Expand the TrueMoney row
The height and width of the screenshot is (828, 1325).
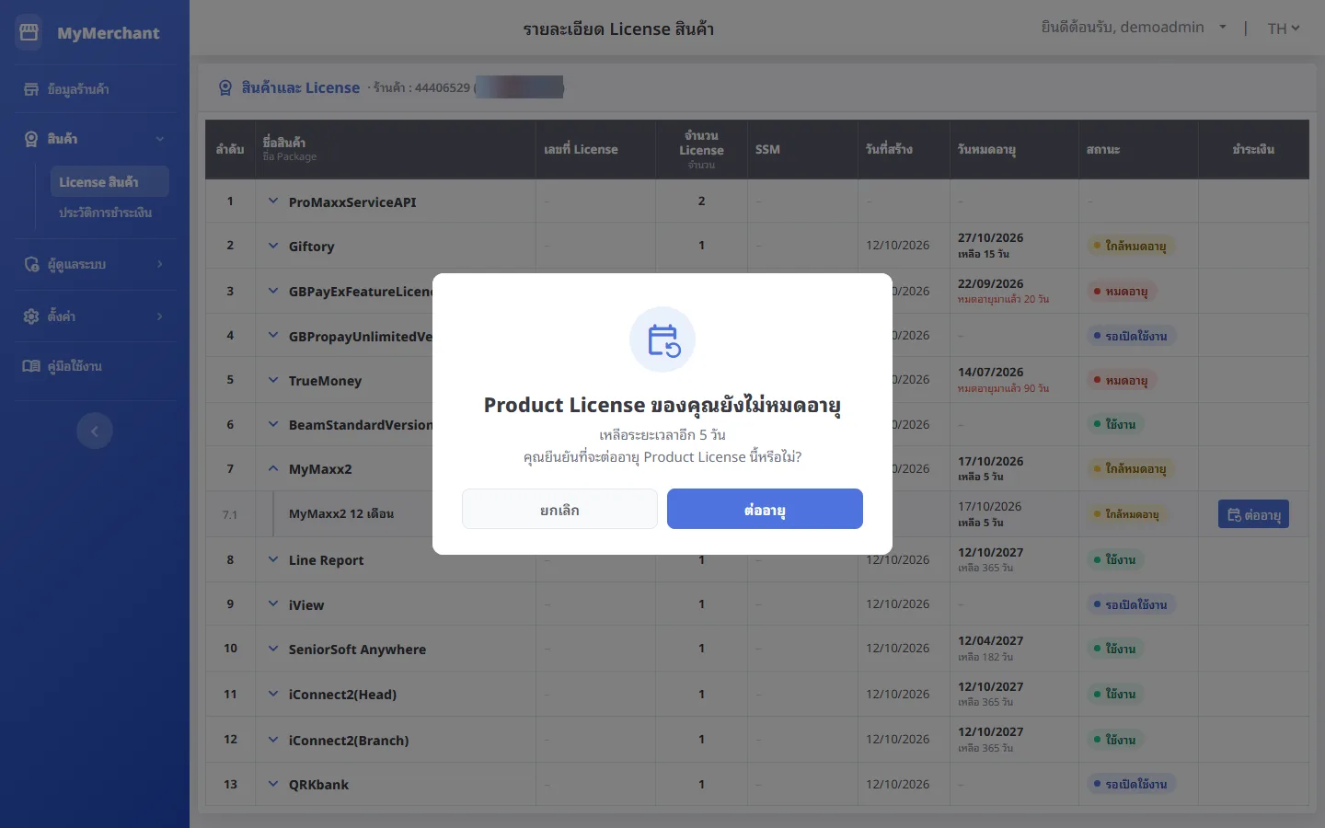click(273, 379)
